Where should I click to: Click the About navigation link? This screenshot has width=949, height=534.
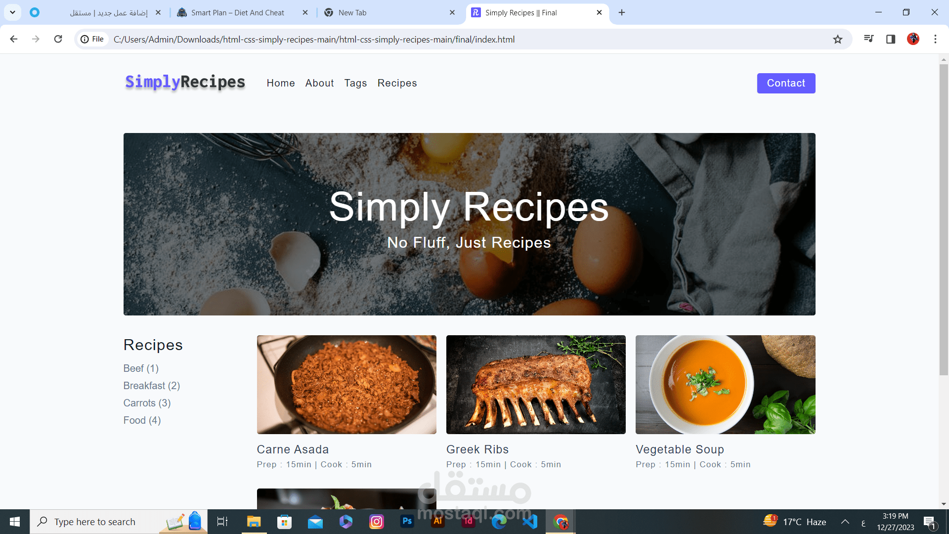coord(319,83)
